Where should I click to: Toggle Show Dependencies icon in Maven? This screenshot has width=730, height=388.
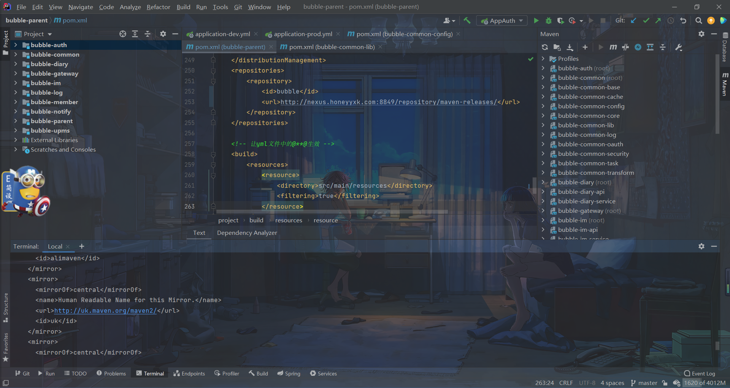point(650,47)
